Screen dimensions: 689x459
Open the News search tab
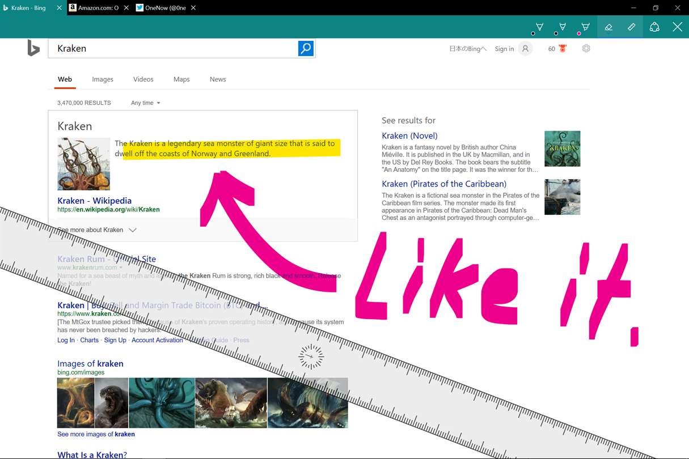218,79
